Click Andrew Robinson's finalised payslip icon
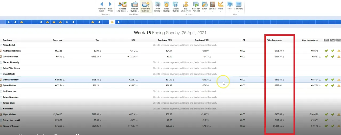This screenshot has height=135, width=341. click(x=1, y=51)
